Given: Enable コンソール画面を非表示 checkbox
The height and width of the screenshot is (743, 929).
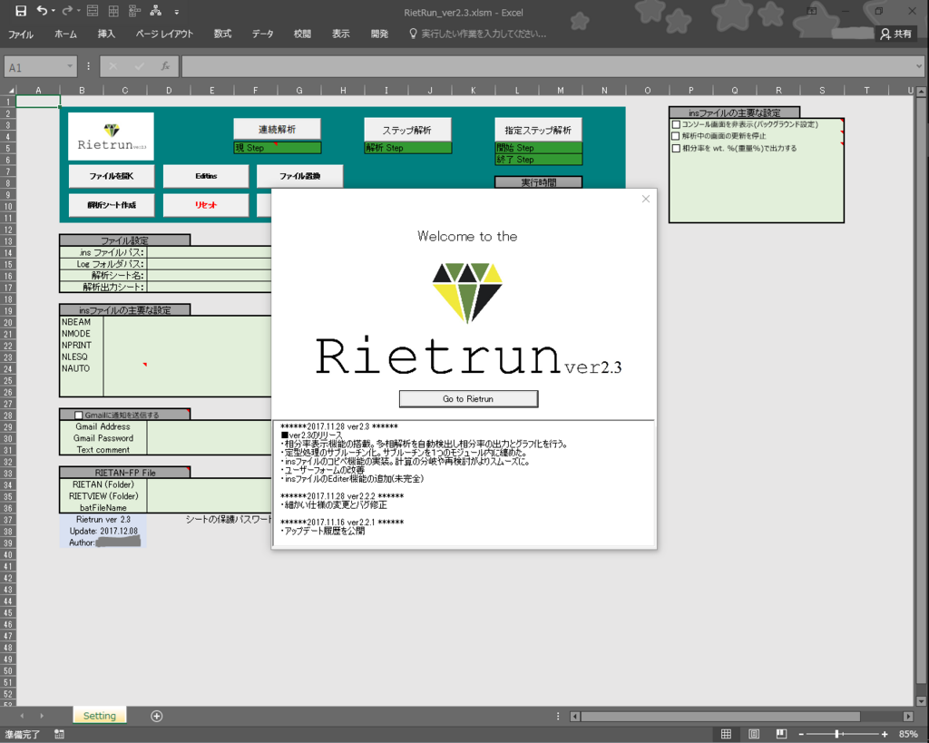Looking at the screenshot, I should click(676, 124).
